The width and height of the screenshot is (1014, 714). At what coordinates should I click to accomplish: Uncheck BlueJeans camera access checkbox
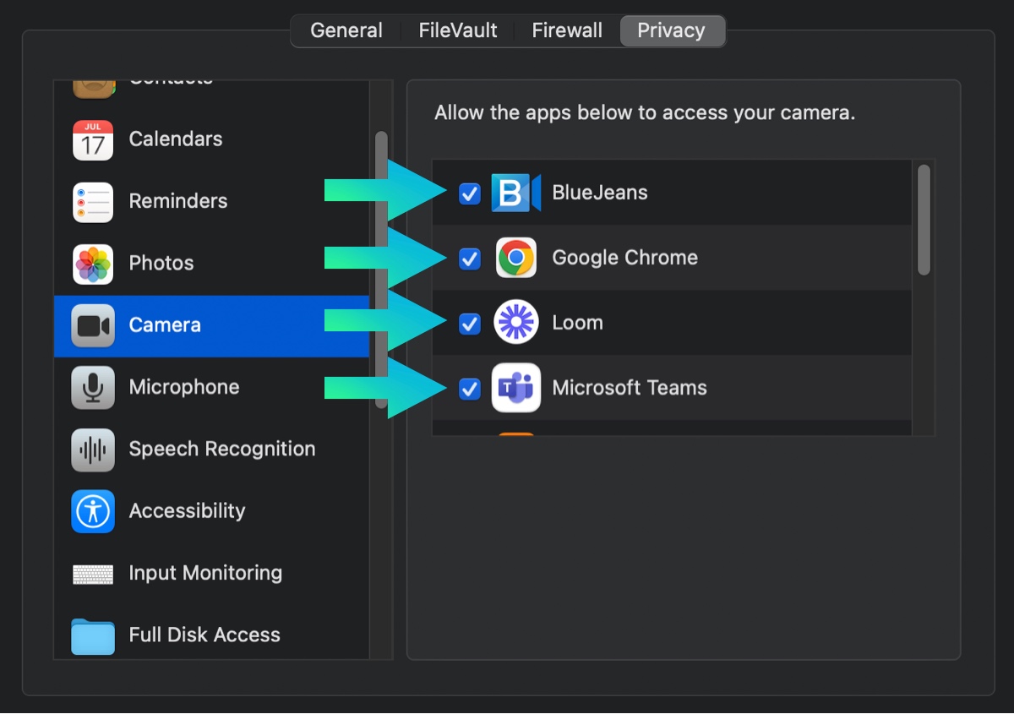pyautogui.click(x=470, y=194)
